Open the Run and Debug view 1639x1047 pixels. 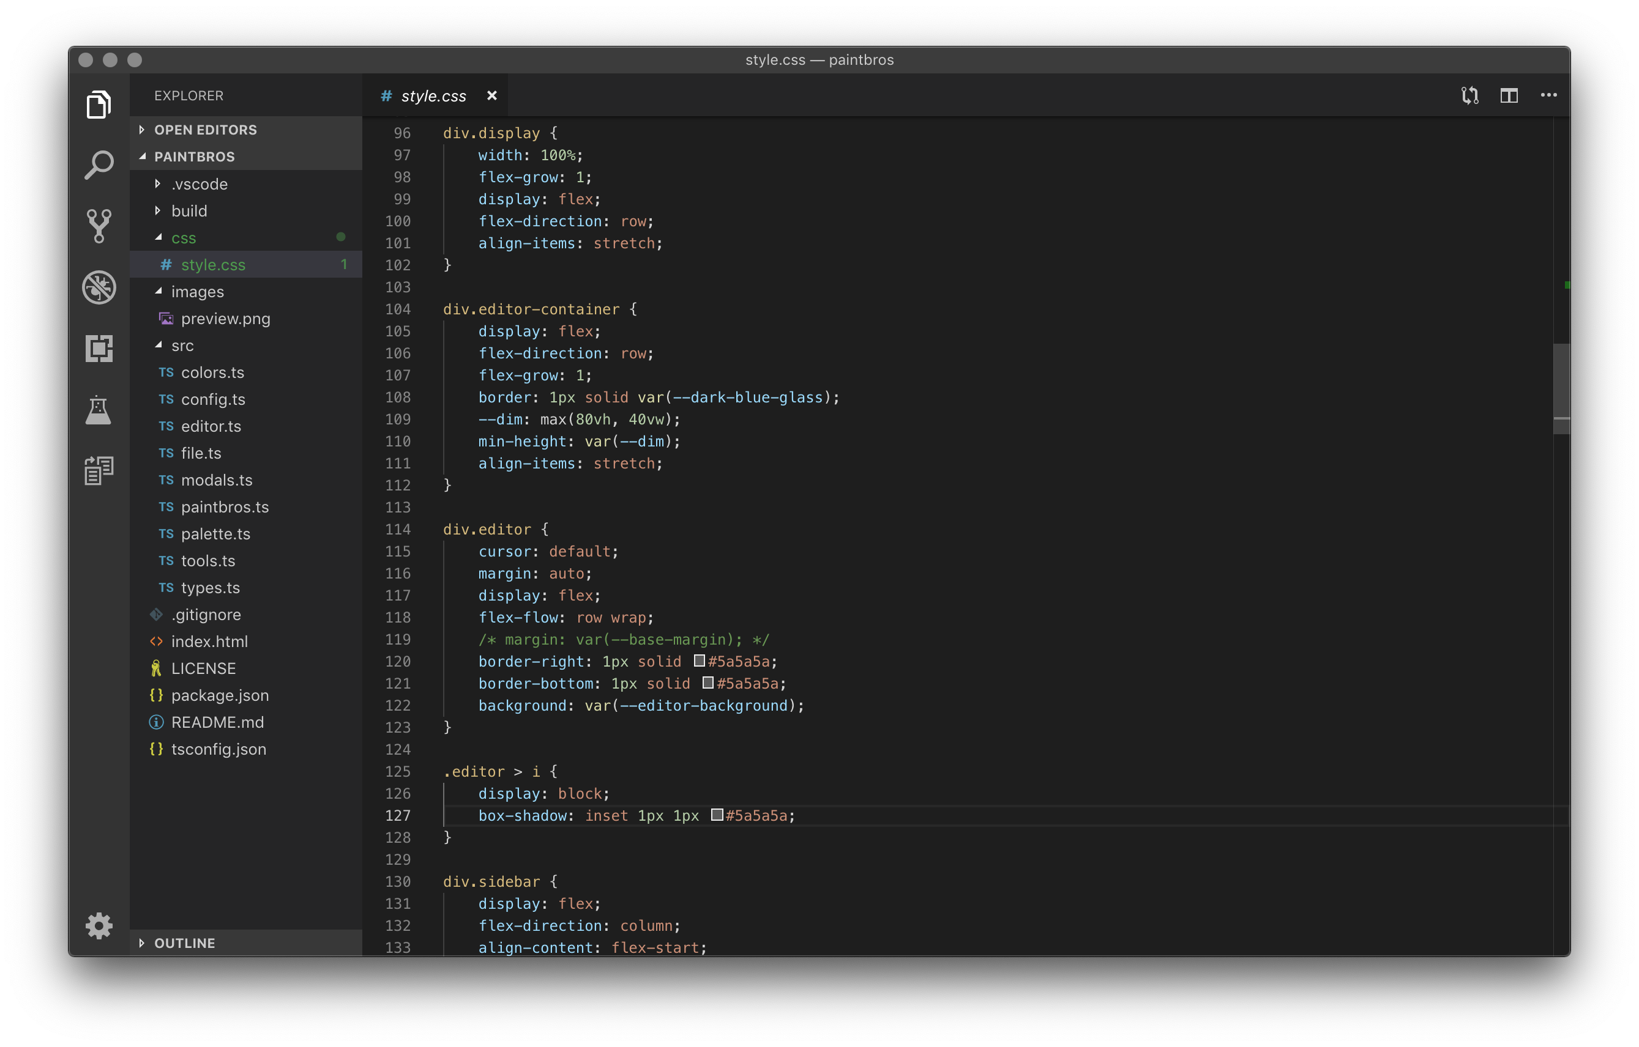coord(99,288)
